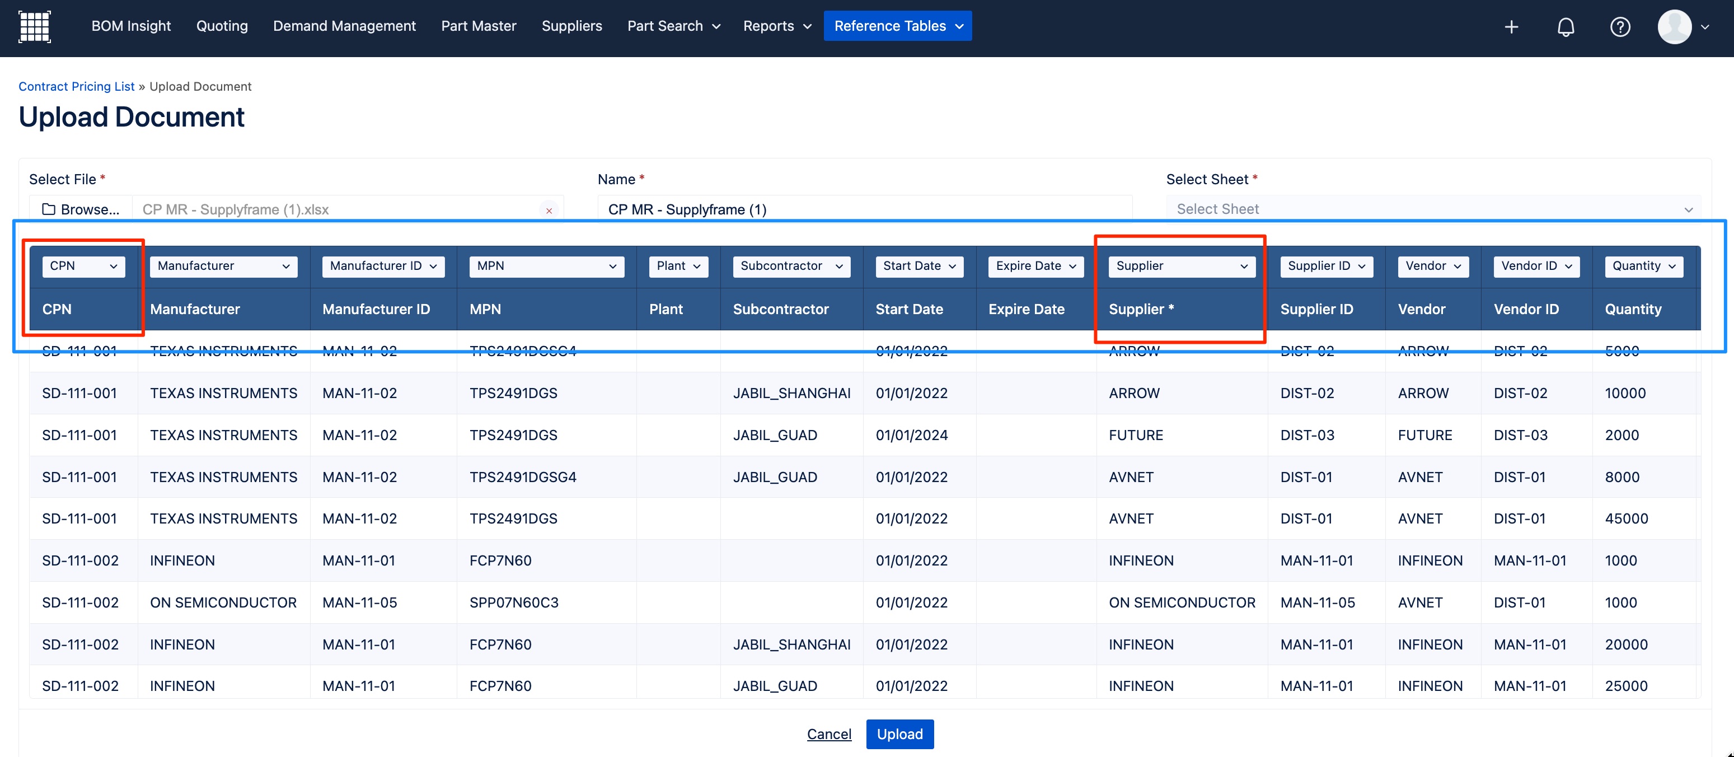Image resolution: width=1734 pixels, height=757 pixels.
Task: Click the blue Upload button
Action: pos(899,734)
